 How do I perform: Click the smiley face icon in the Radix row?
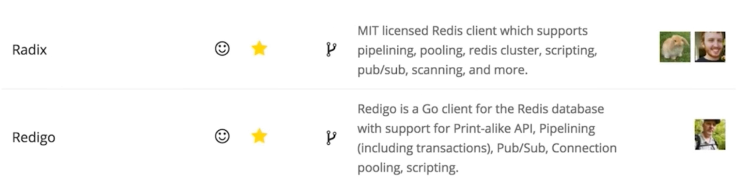222,48
